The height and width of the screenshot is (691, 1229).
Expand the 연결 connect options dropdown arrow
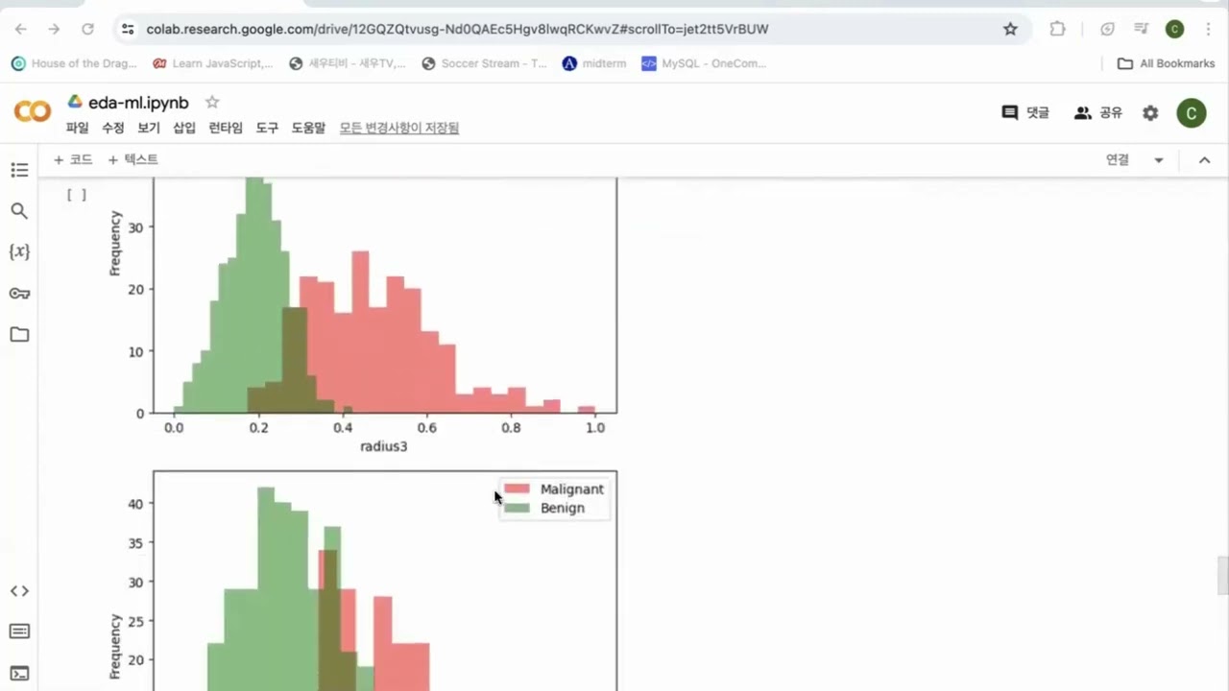[1159, 160]
